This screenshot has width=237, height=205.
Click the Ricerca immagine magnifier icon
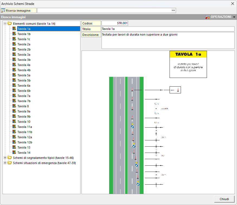point(3,11)
